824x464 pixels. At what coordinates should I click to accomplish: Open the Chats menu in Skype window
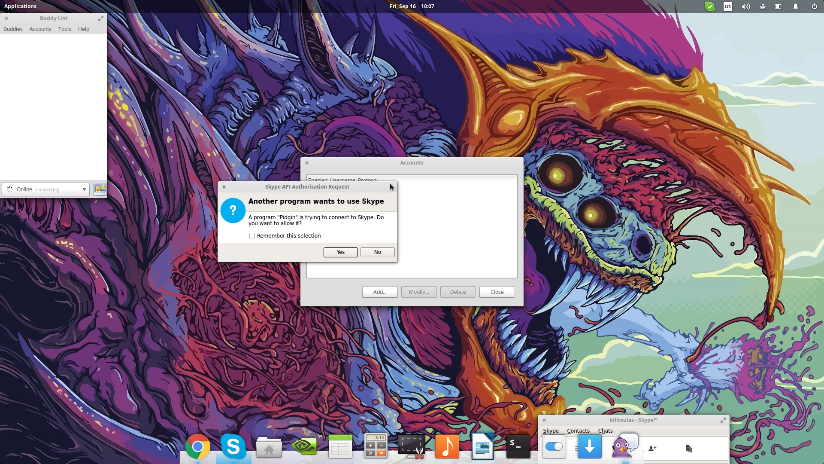[x=605, y=430]
